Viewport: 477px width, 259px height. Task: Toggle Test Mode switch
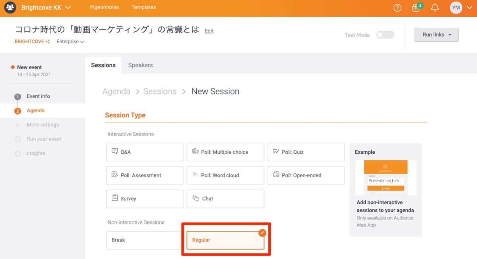(385, 35)
